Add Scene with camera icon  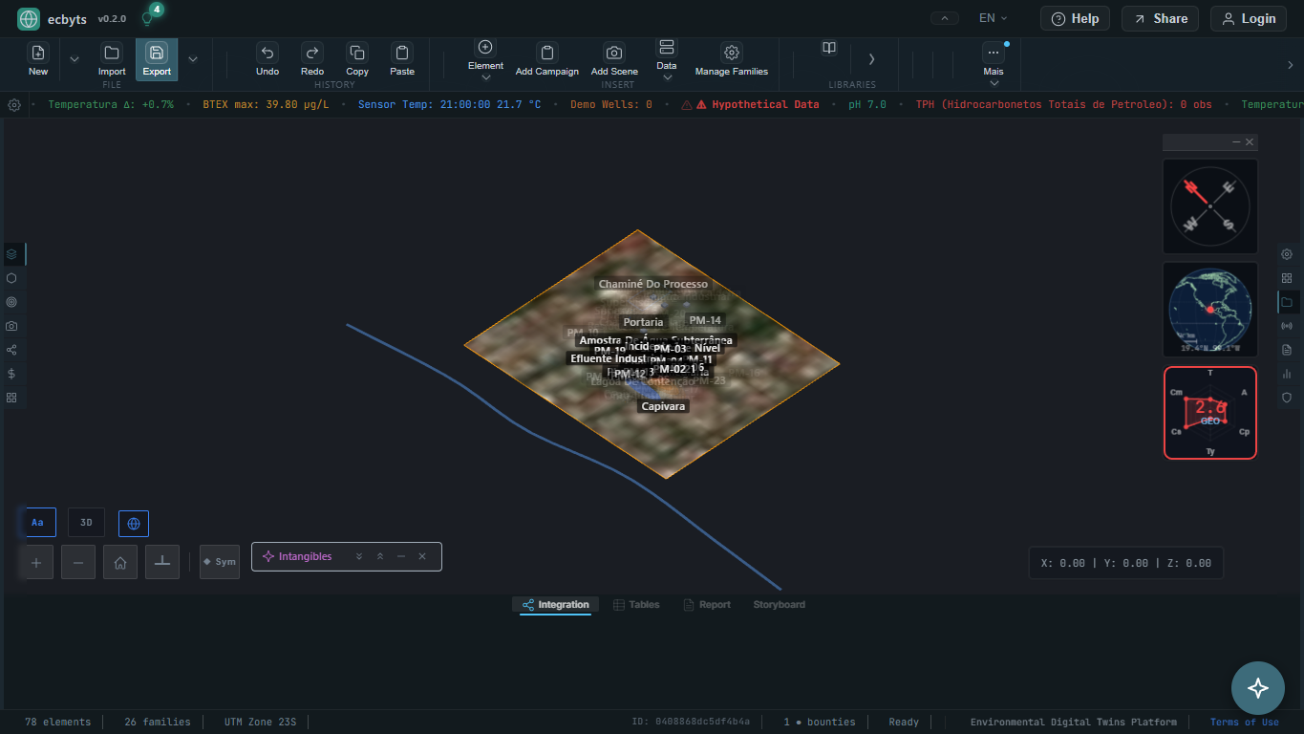614,59
